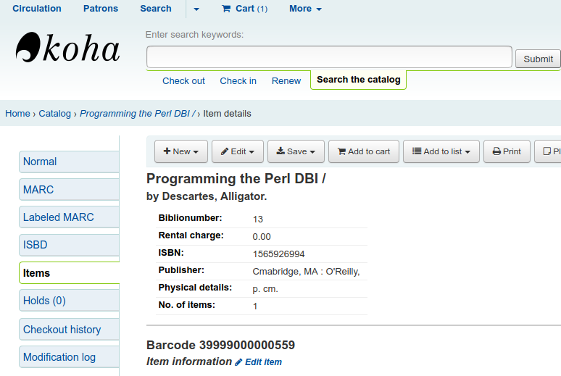The height and width of the screenshot is (376, 561).
Task: Click Add to cart toolbar button
Action: tap(363, 151)
